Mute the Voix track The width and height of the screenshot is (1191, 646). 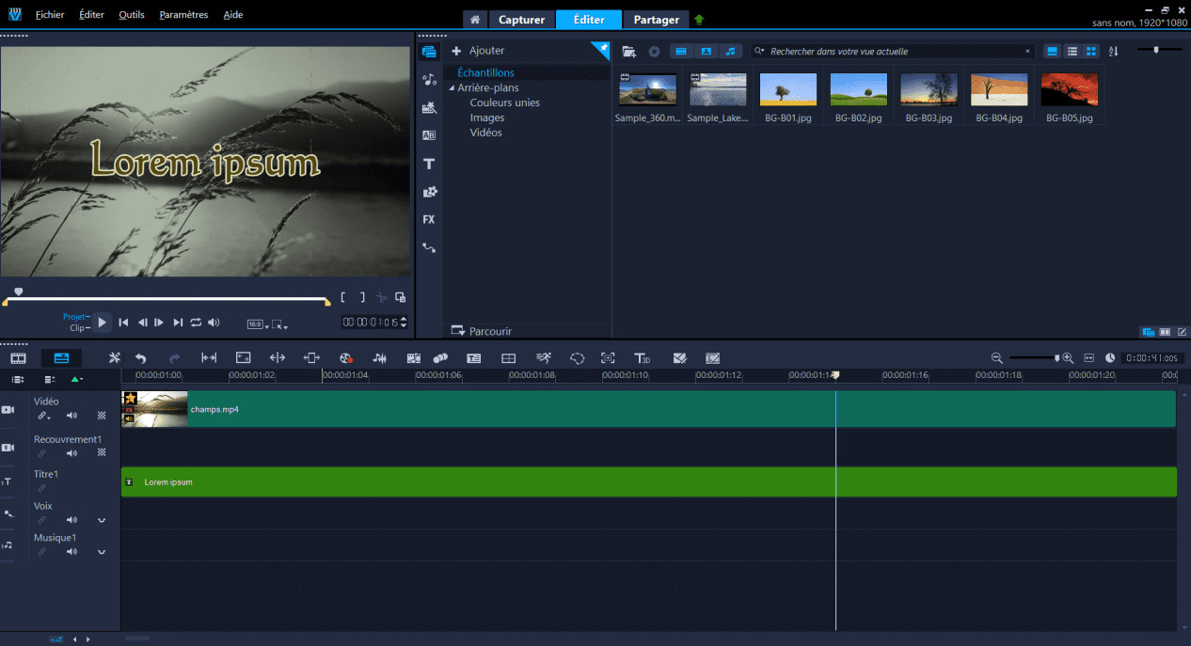pyautogui.click(x=71, y=520)
